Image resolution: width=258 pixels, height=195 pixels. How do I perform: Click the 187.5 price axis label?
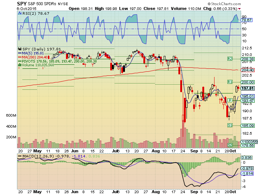tap(247, 118)
